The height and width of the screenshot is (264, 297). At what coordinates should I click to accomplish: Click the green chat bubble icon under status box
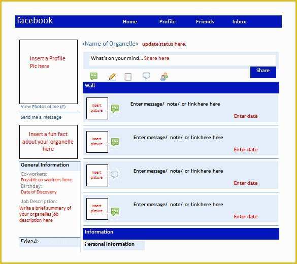[93, 76]
